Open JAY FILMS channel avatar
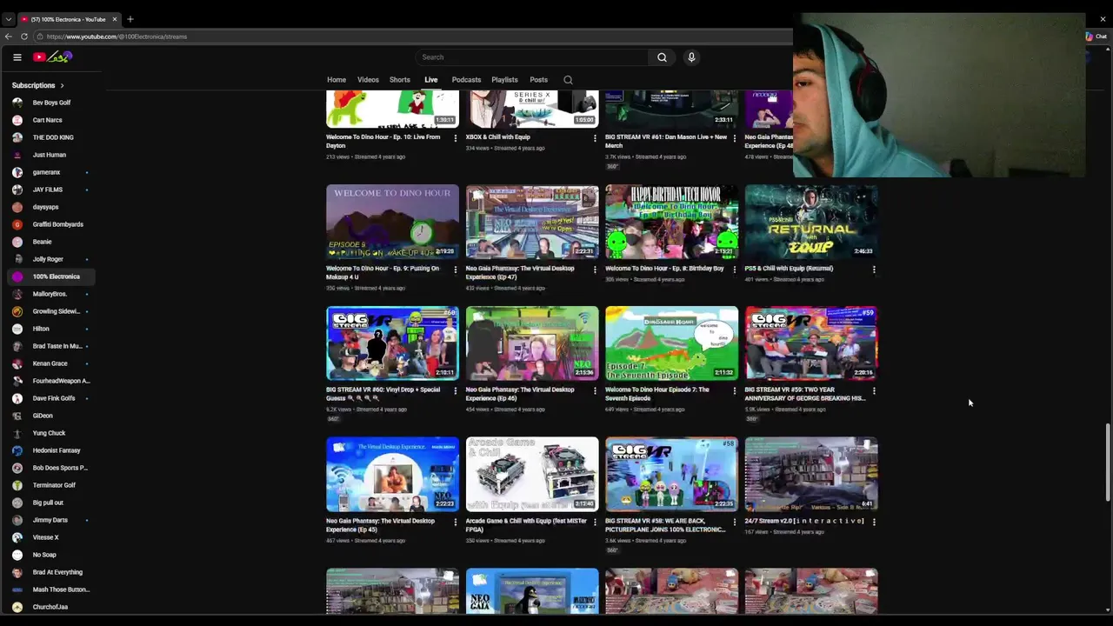This screenshot has height=626, width=1113. coord(17,190)
